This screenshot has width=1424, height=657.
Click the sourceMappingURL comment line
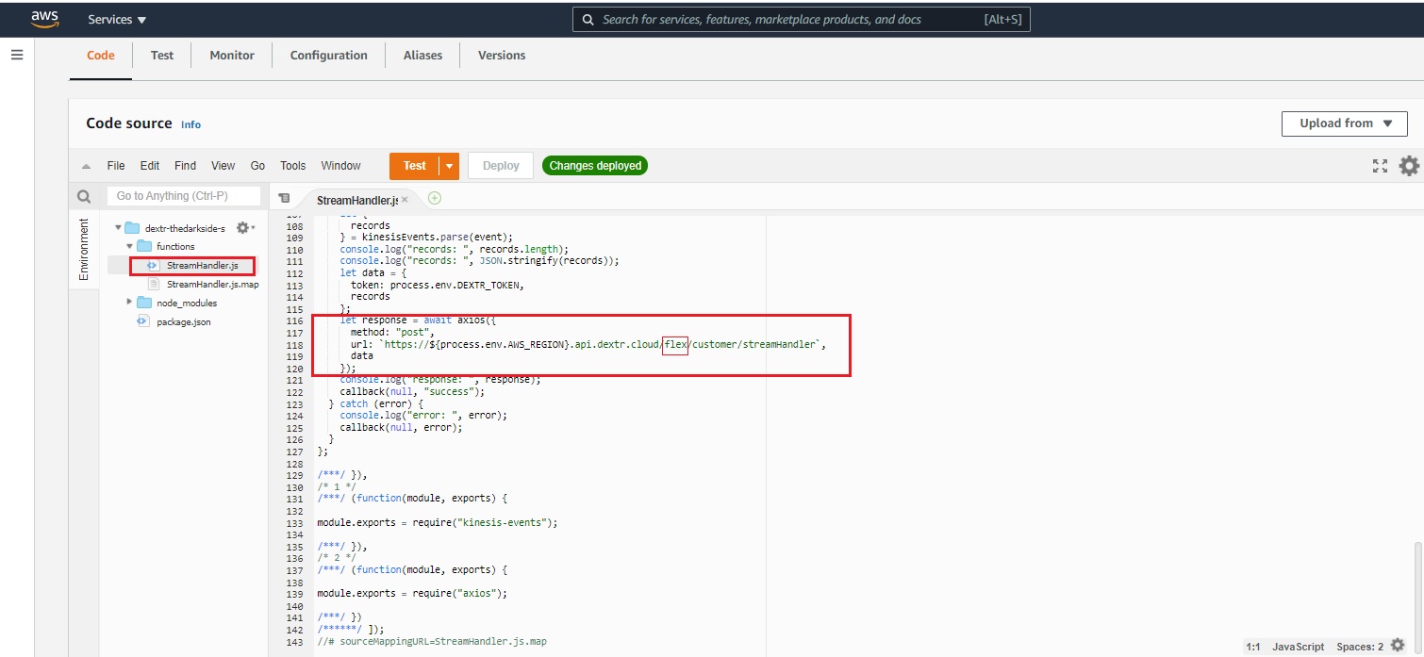[432, 641]
